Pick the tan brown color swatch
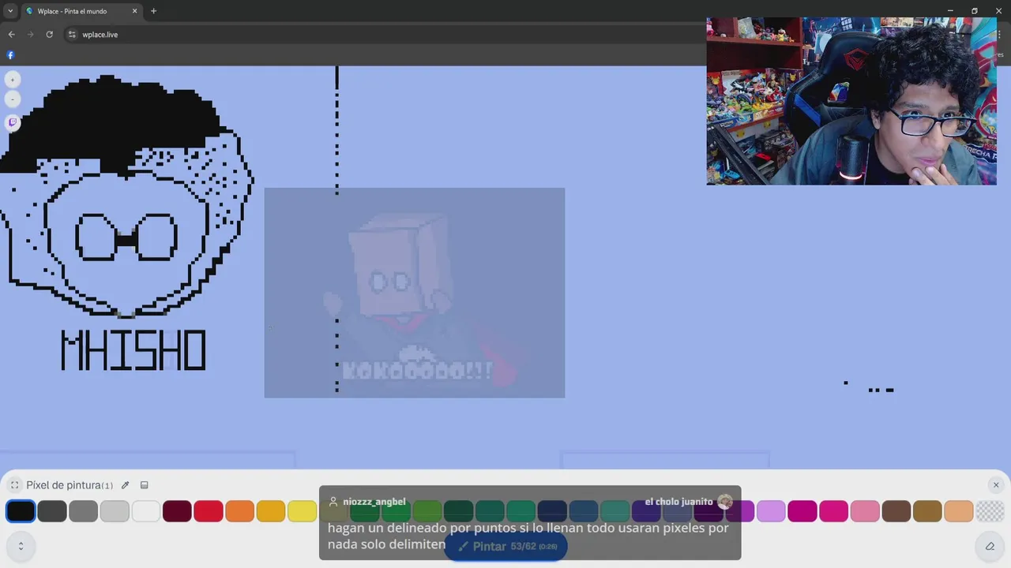Viewport: 1011px width, 568px height. pyautogui.click(x=927, y=511)
